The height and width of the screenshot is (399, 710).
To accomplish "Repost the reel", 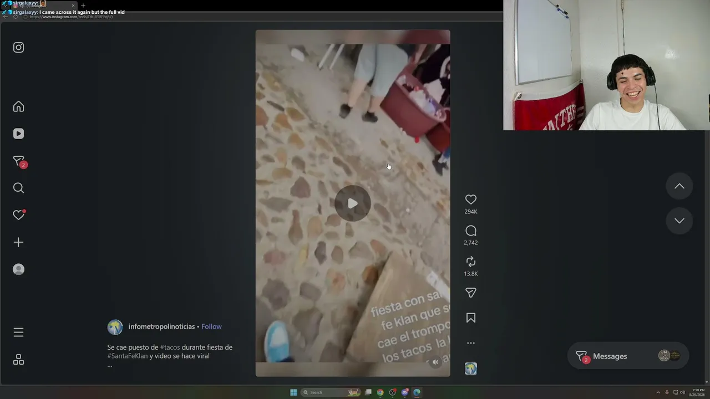I will point(471,262).
